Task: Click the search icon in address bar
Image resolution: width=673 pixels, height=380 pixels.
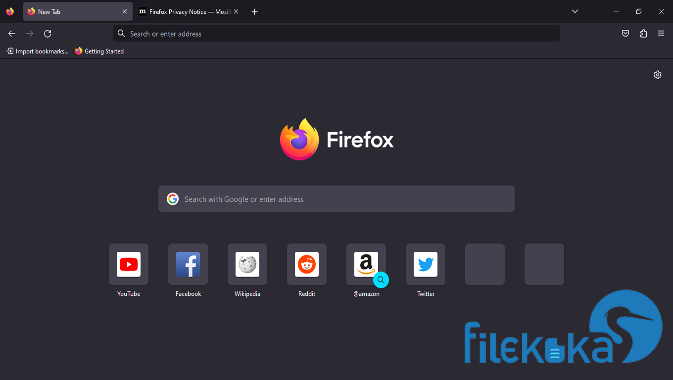Action: coord(121,34)
